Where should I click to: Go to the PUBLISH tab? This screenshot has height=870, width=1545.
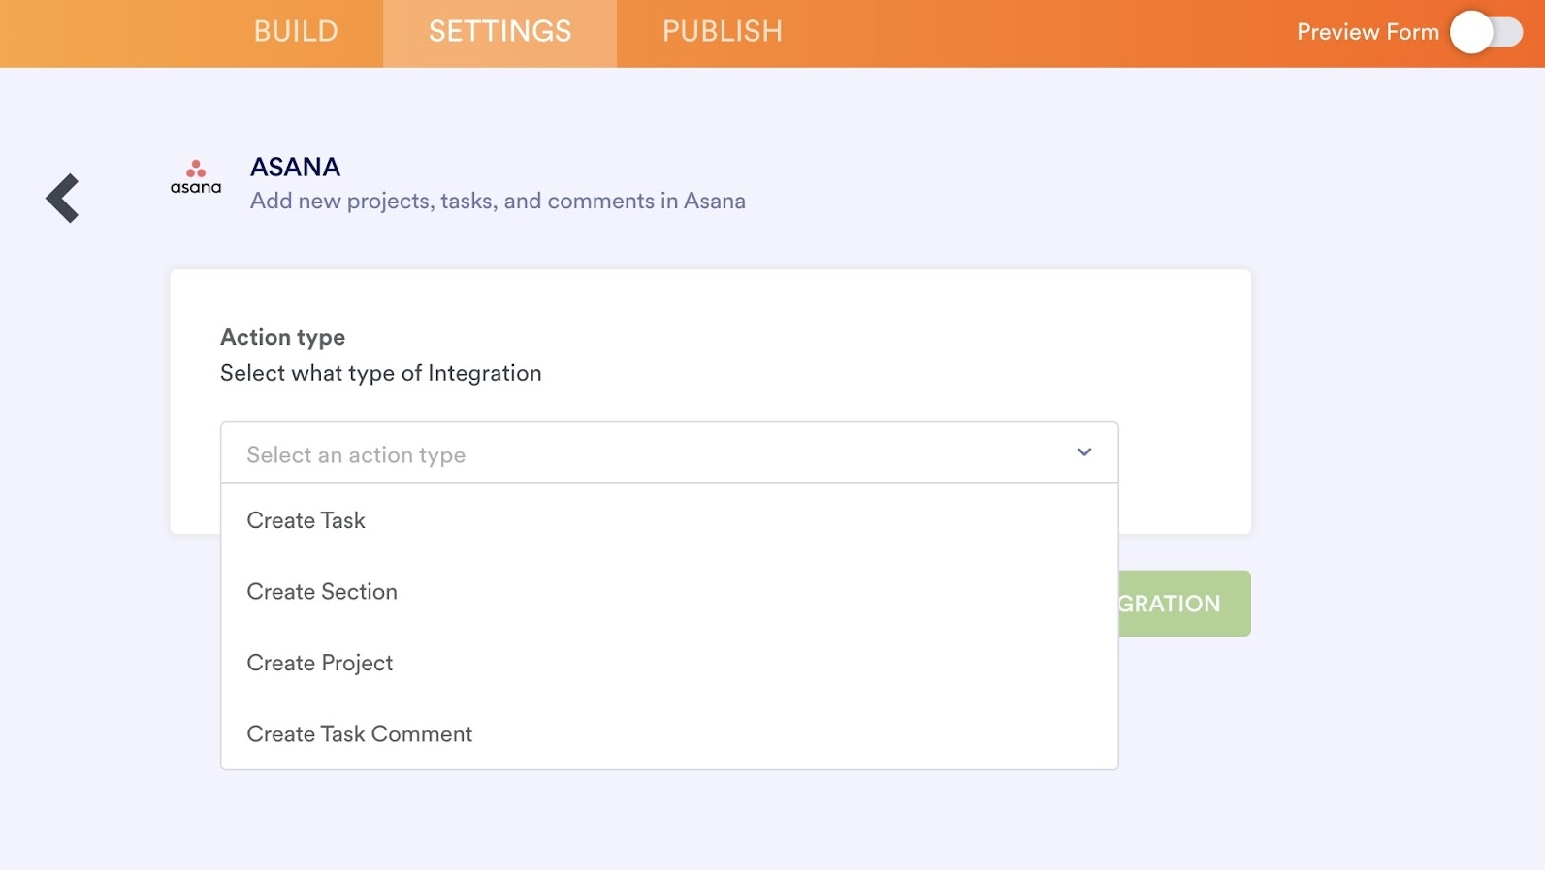[722, 32]
